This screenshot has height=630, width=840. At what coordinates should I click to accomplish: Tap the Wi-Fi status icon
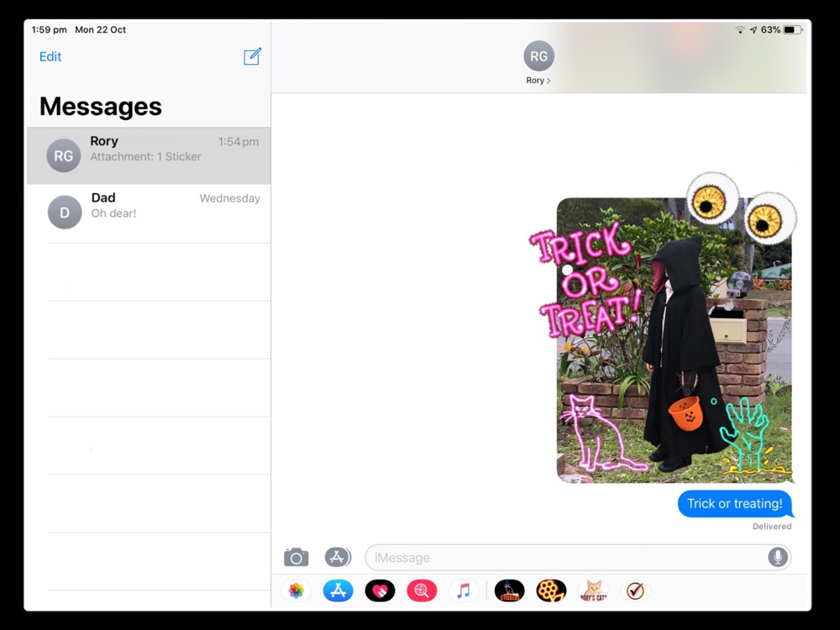point(740,30)
